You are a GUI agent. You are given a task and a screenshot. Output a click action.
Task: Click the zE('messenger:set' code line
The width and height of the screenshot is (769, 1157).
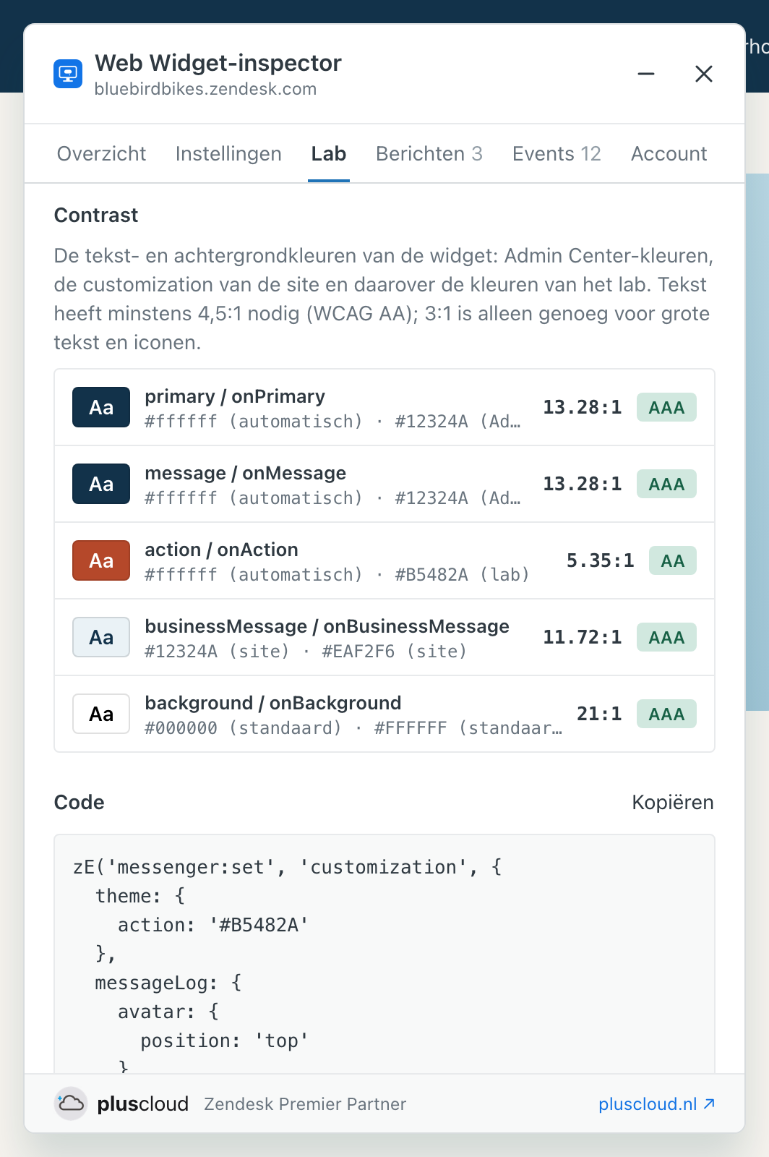point(288,867)
